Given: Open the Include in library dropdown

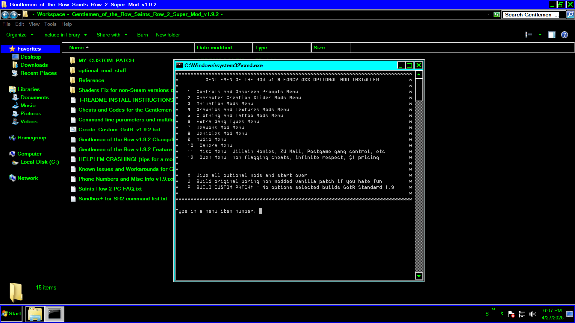Looking at the screenshot, I should pos(65,35).
